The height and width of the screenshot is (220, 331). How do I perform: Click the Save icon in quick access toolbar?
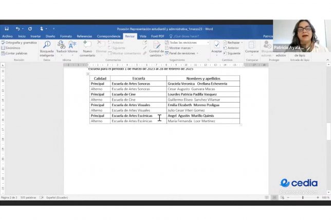point(7,29)
